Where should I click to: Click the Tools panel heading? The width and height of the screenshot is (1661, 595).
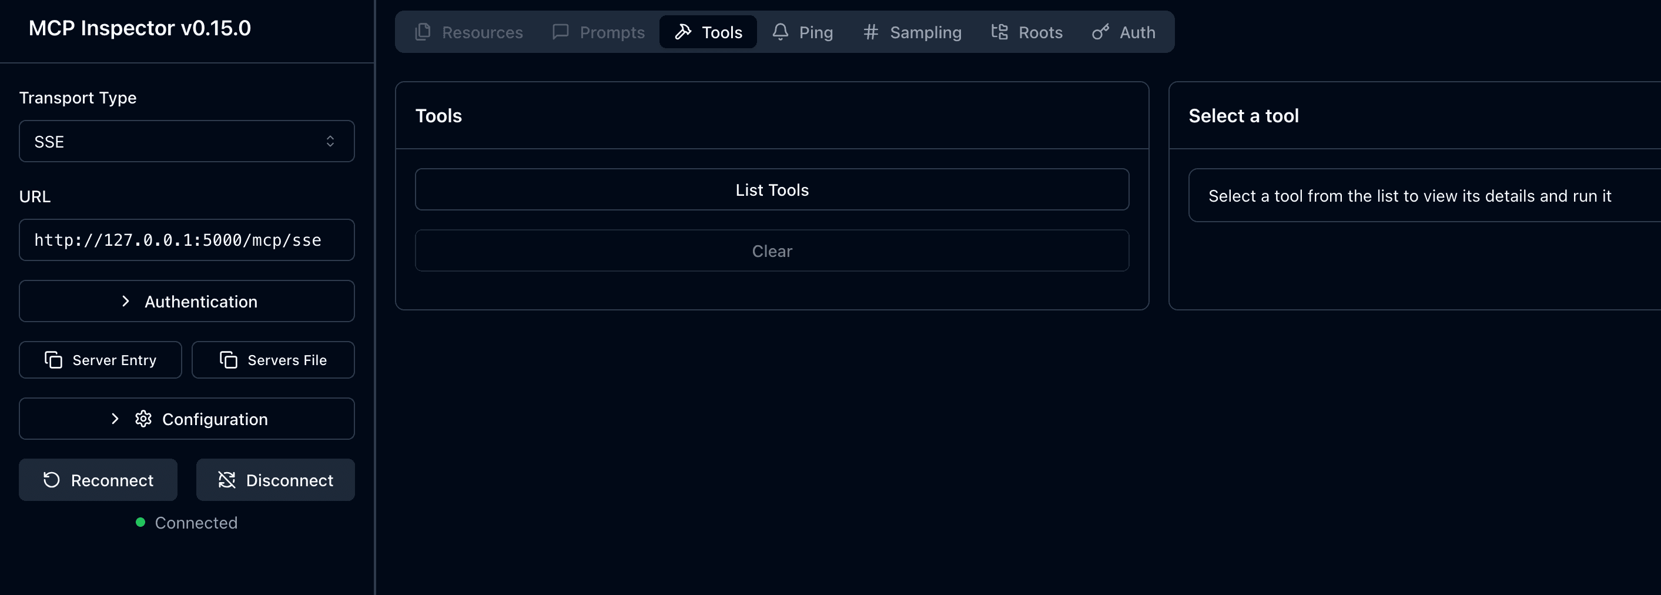(438, 115)
